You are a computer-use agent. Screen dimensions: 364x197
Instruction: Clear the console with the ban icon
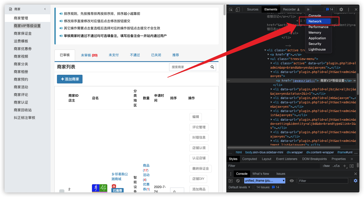(238, 181)
